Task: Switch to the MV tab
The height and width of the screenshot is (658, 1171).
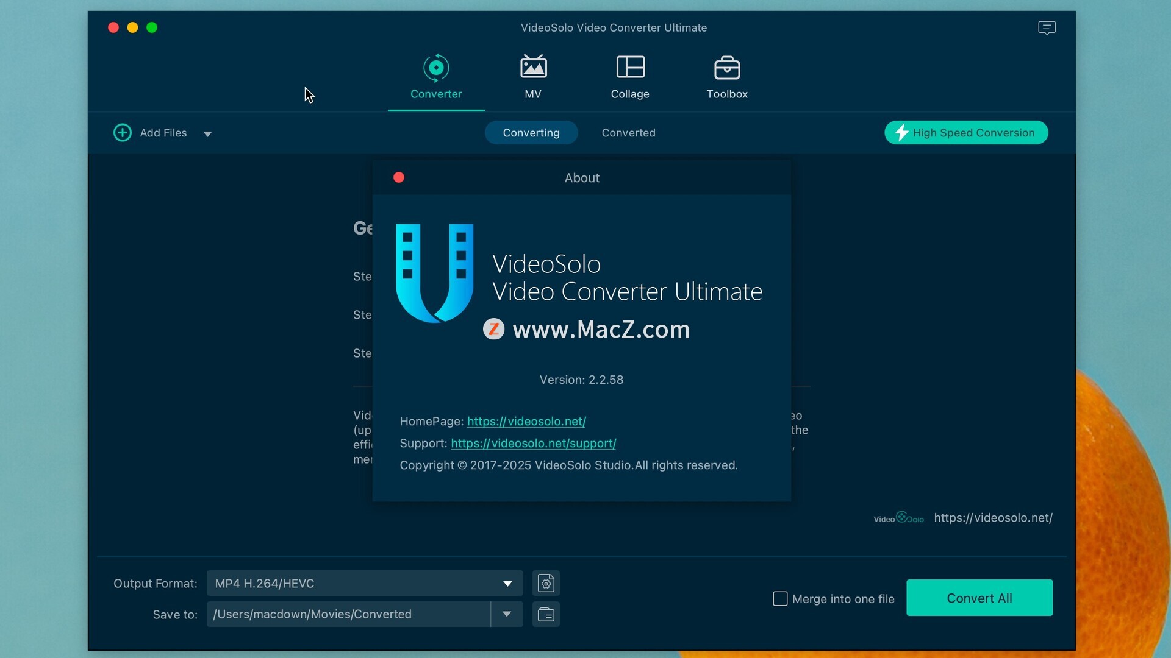Action: [x=533, y=77]
